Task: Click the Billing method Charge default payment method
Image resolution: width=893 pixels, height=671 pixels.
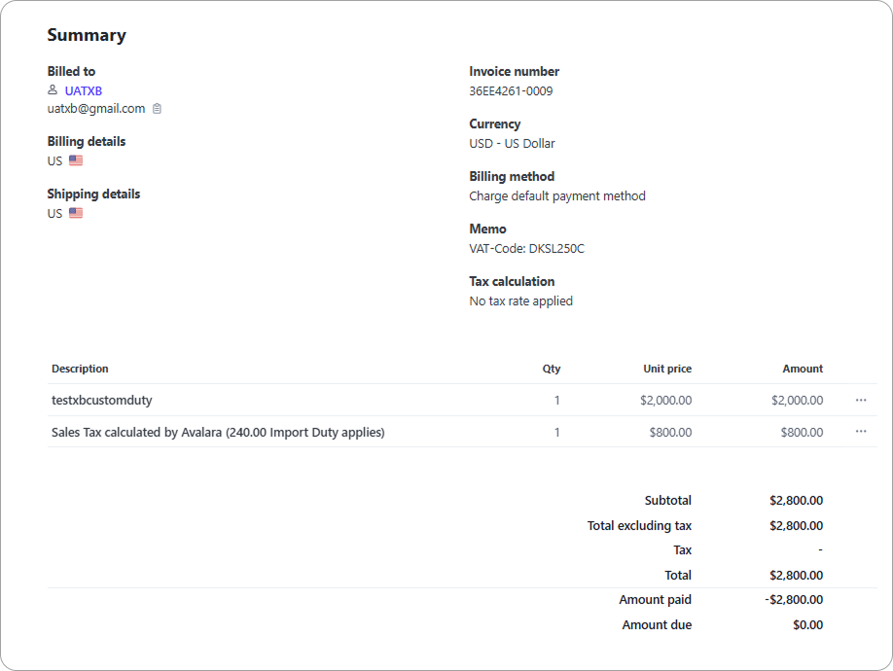Action: pos(556,195)
